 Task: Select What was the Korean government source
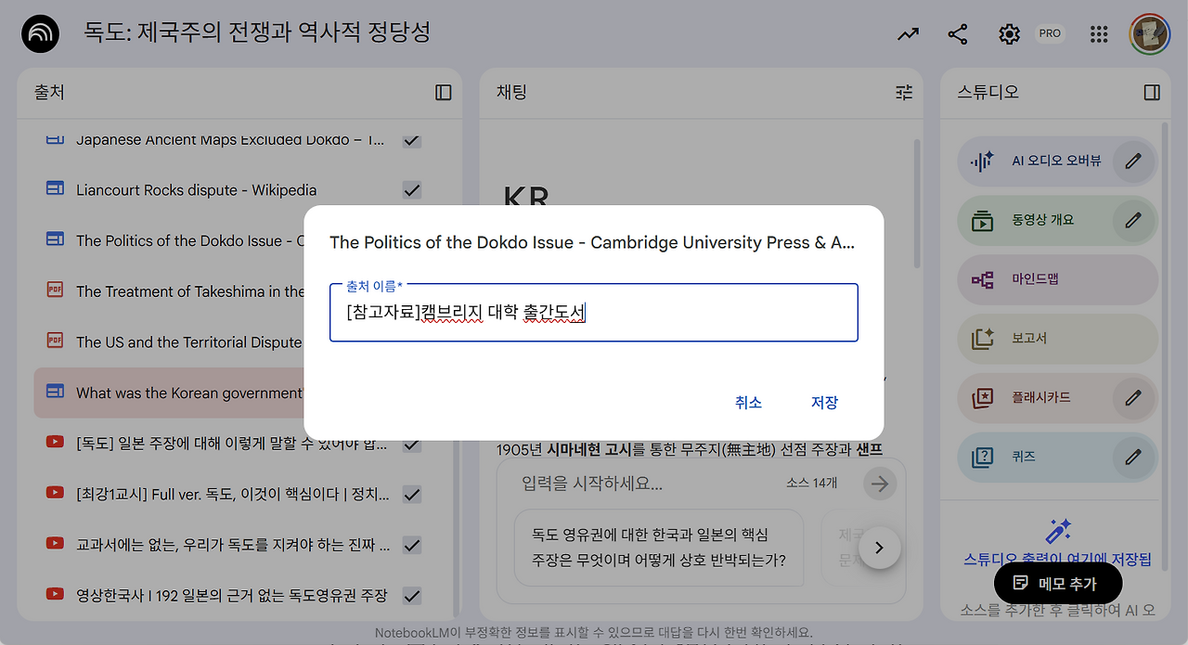190,393
